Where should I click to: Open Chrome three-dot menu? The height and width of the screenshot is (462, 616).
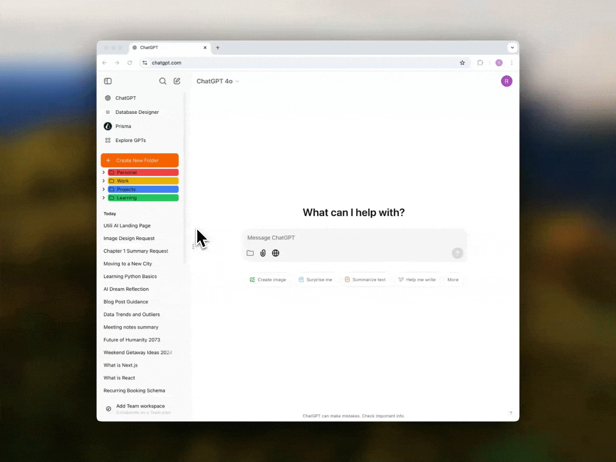[512, 62]
